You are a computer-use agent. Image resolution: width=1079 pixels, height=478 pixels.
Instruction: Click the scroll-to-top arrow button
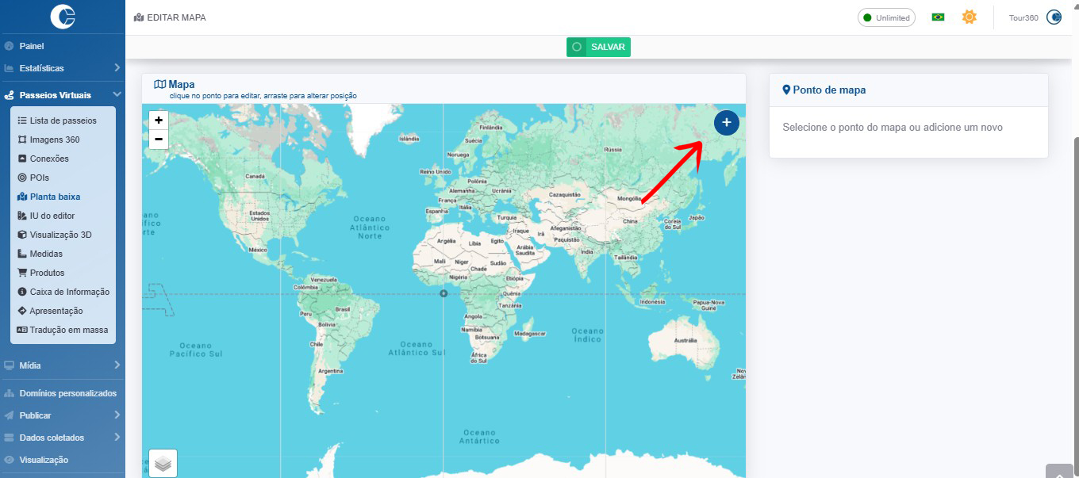click(1059, 472)
